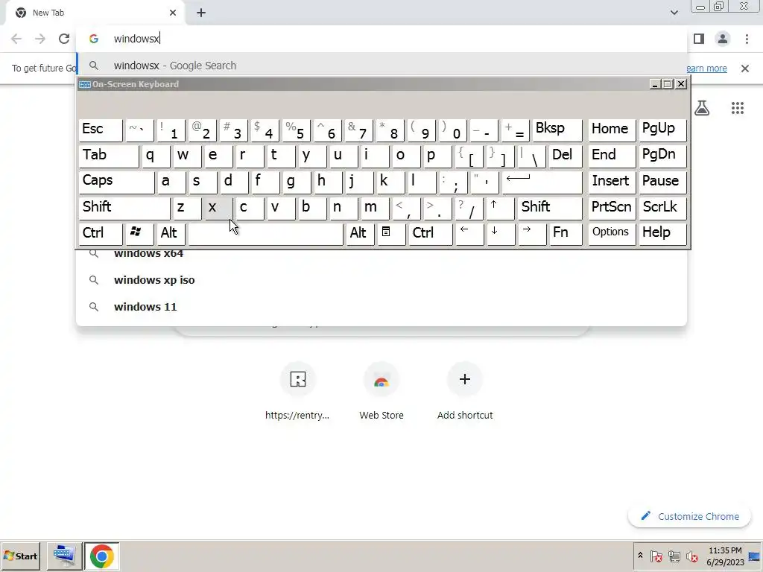The image size is (763, 572).
Task: Click the Enter key on On-Screen Keyboard
Action: point(542,182)
